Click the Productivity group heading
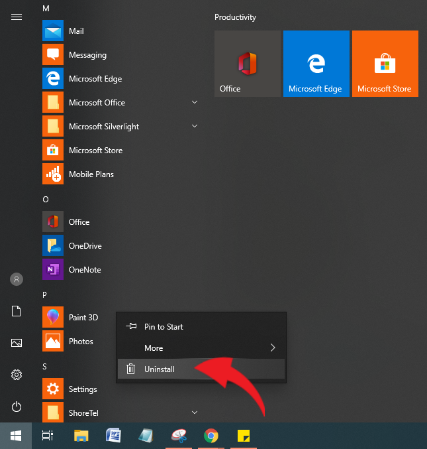427x449 pixels. (235, 17)
